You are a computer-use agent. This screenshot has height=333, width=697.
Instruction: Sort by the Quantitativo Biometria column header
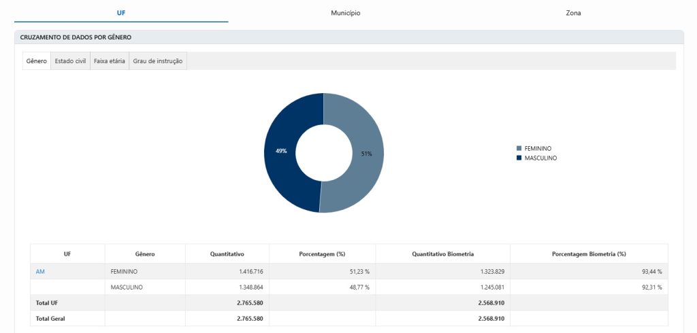442,254
